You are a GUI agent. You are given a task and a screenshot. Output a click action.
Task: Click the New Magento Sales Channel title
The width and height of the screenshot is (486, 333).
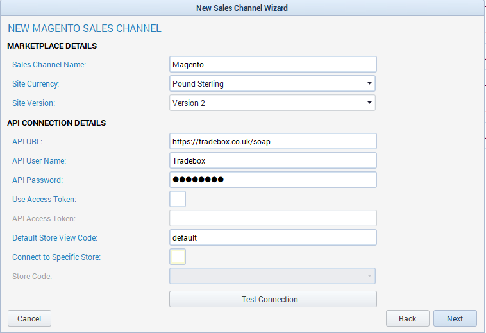[x=84, y=28]
